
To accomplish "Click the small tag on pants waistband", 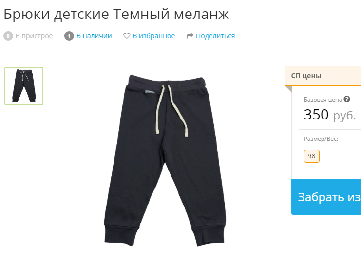I will click(x=150, y=92).
